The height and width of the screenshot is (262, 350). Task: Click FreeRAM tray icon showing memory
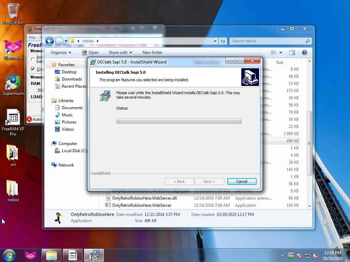pos(291,256)
